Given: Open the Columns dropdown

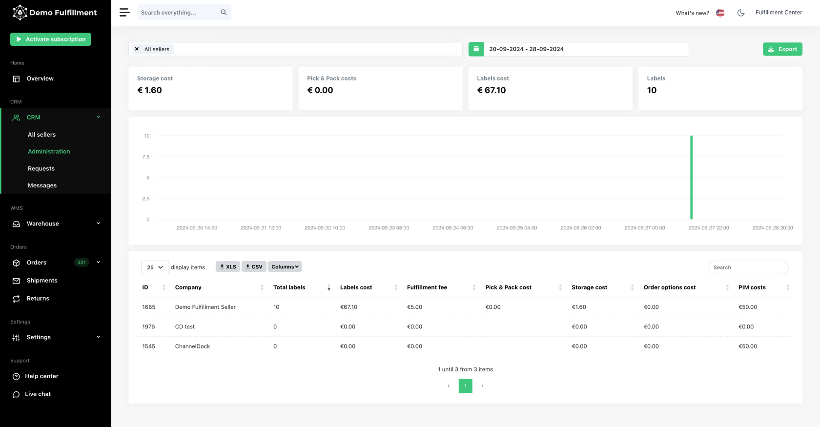Looking at the screenshot, I should tap(285, 267).
